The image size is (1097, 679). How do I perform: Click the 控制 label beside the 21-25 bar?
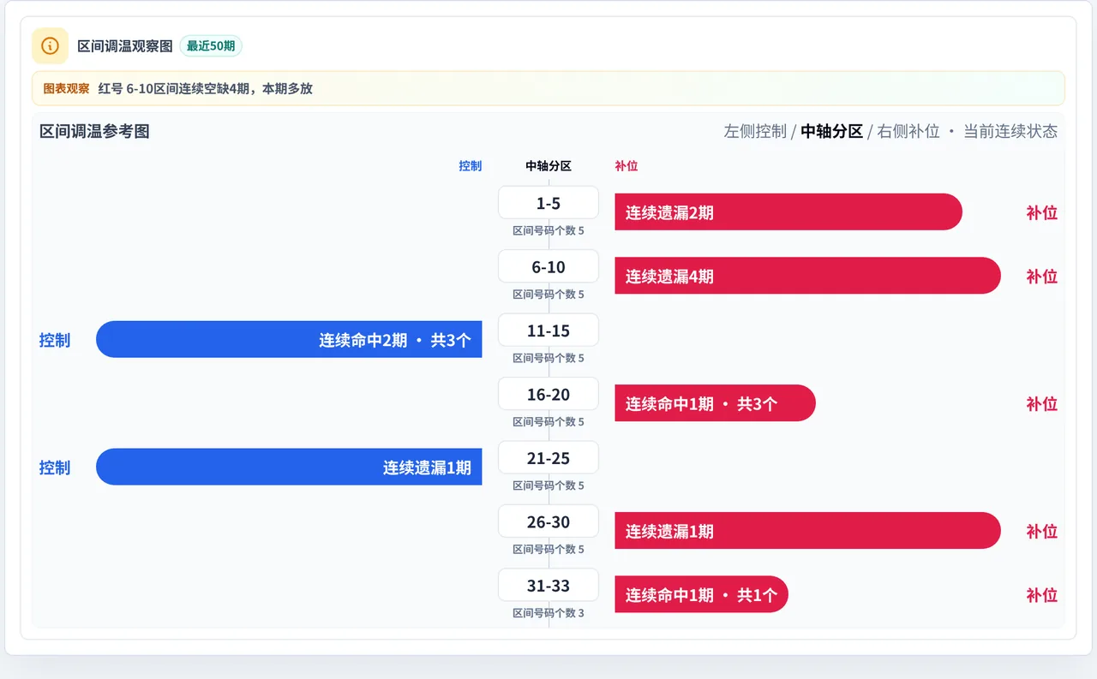pos(55,468)
